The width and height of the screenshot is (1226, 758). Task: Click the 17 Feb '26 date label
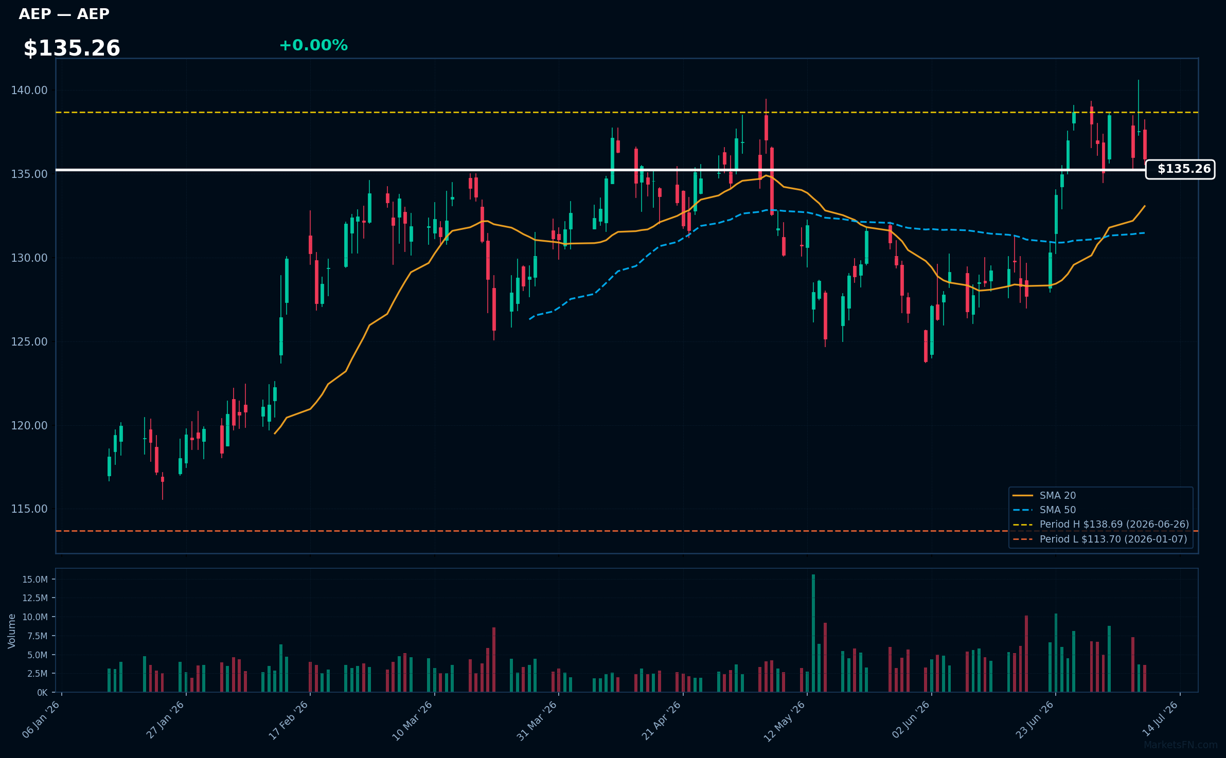point(289,720)
